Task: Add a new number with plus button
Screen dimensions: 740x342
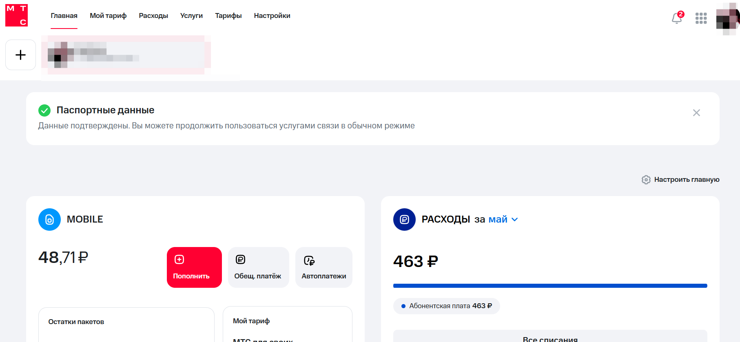Action: pos(20,55)
